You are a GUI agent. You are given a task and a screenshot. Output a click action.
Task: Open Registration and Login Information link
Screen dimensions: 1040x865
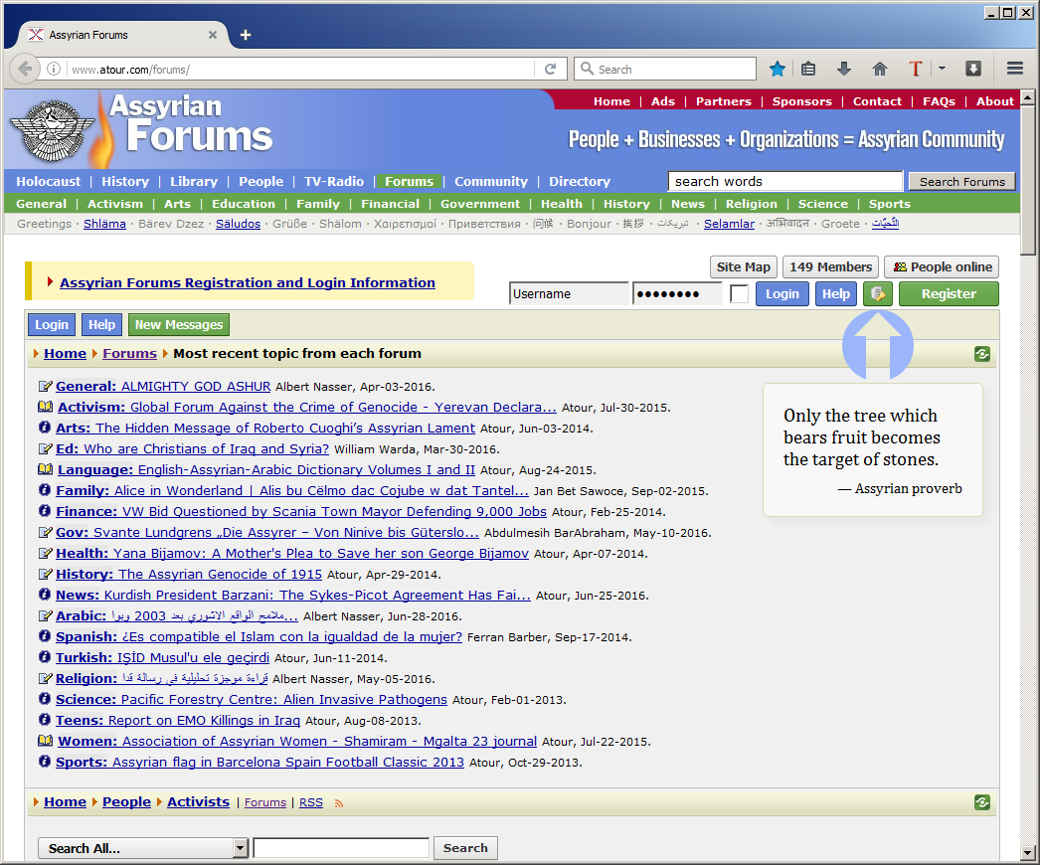pos(248,282)
